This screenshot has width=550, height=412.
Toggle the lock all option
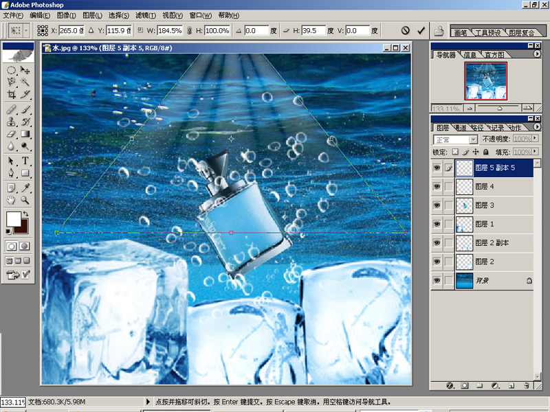(486, 152)
